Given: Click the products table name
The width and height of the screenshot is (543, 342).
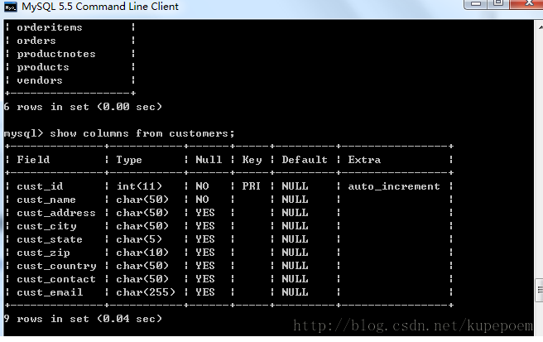Looking at the screenshot, I should tap(43, 67).
